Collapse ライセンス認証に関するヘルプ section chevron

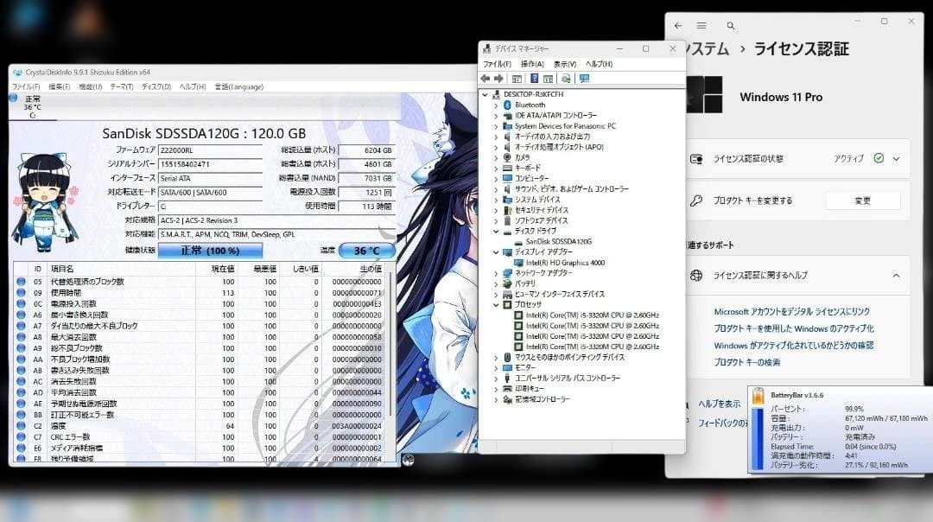coord(896,276)
